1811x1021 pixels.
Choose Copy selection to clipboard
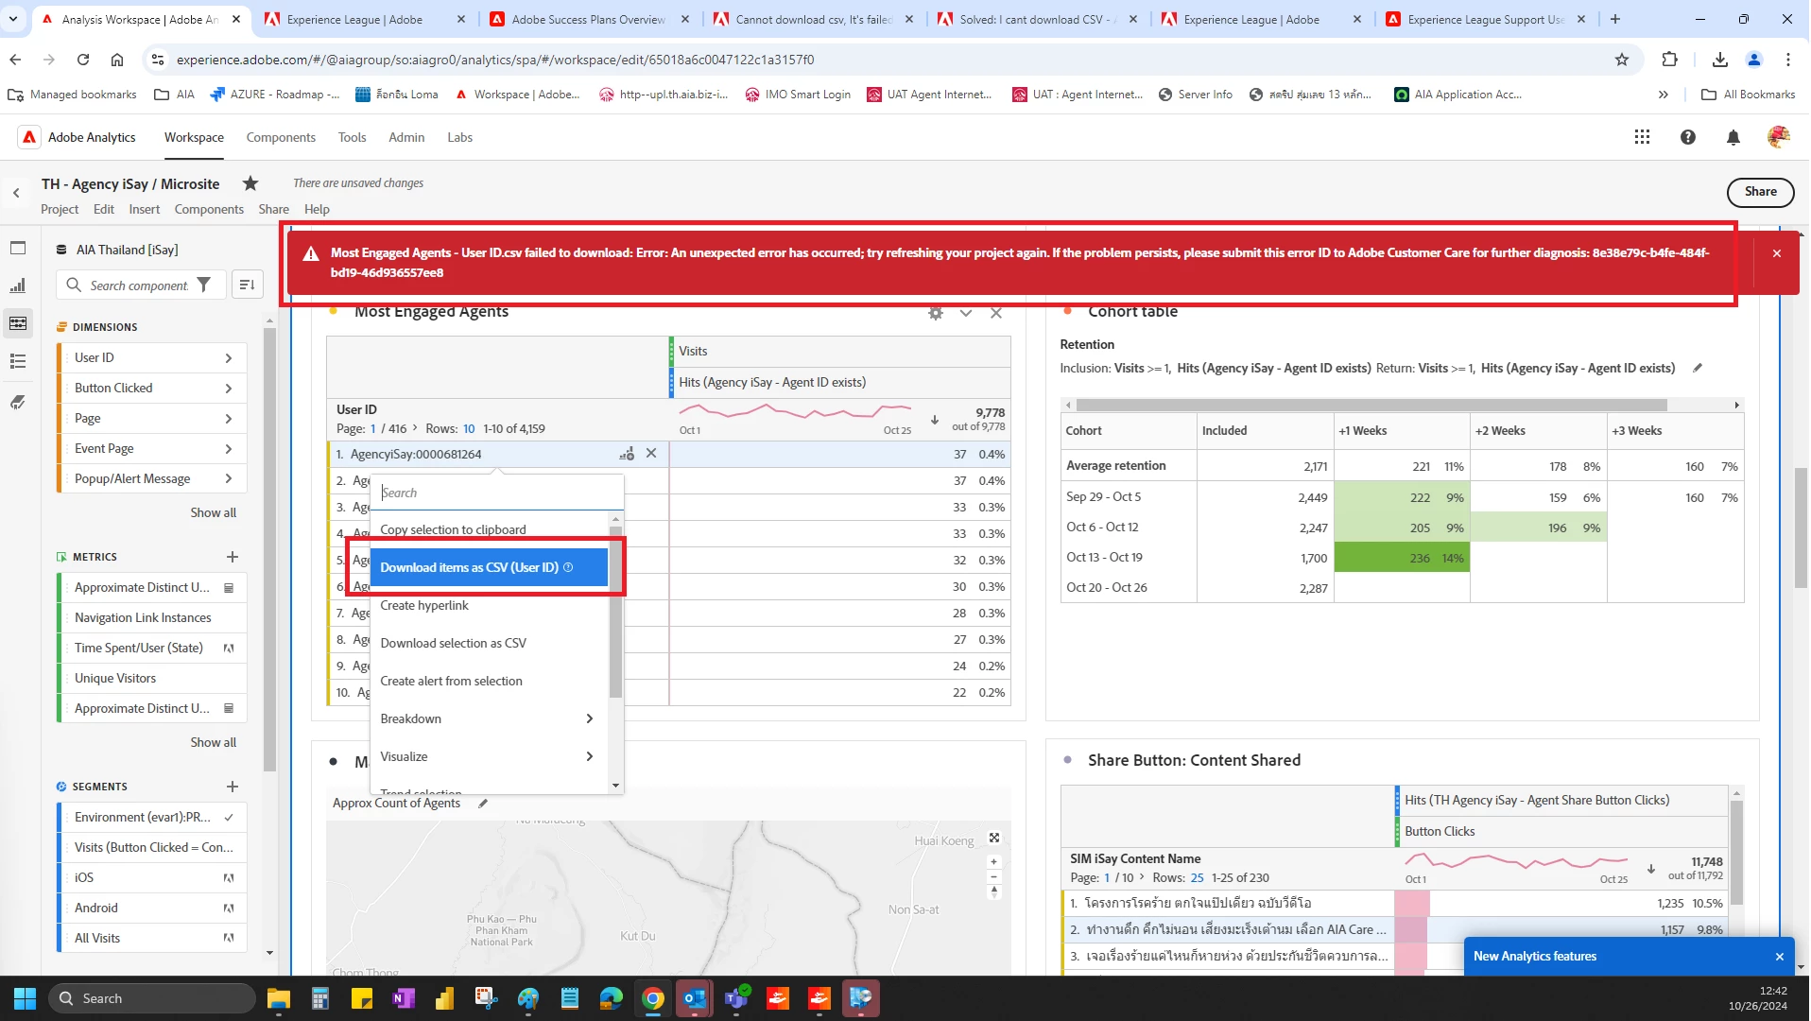click(x=488, y=529)
